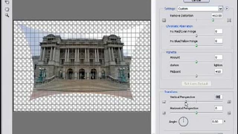Select the Zoom magnifier tool
Screen dimensions: 238x134
pos(7,15)
